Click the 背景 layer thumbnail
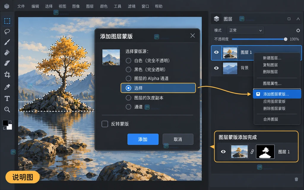 (230, 68)
